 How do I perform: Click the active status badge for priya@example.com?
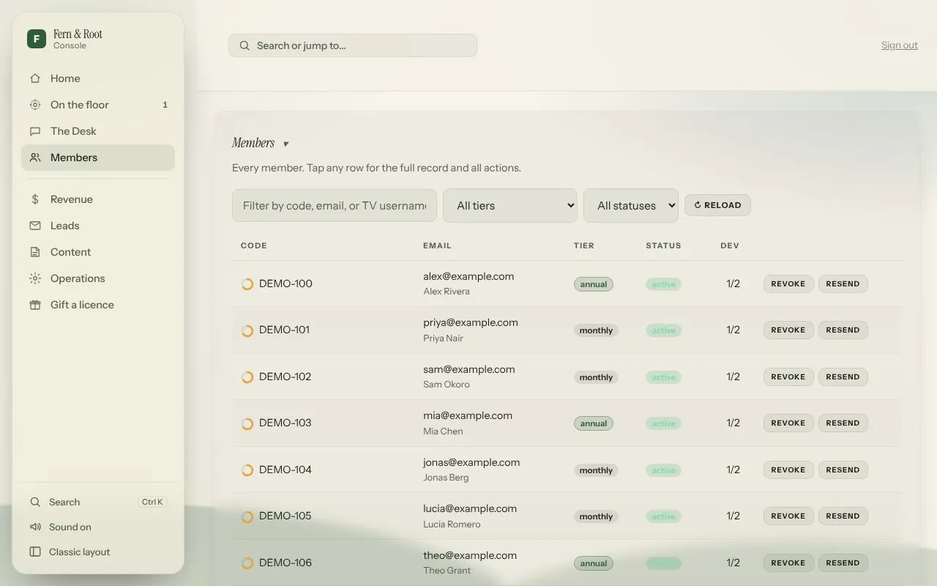coord(663,330)
